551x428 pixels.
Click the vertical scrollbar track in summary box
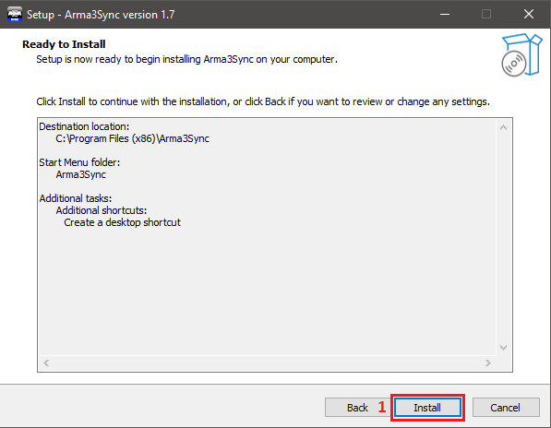pos(503,238)
